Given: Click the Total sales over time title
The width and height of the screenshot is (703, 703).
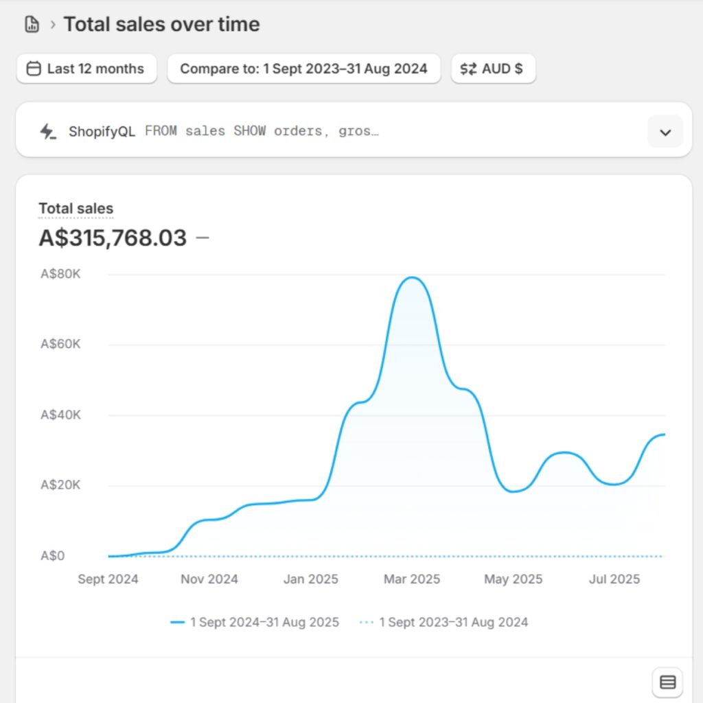Looking at the screenshot, I should click(161, 25).
